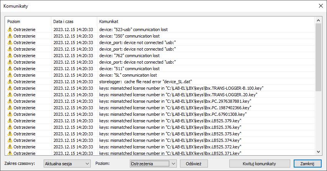Viewport: 327px width, 171px height.
Task: Click warning icon for lbx.PC.67901308.key row
Action: (x=10, y=114)
